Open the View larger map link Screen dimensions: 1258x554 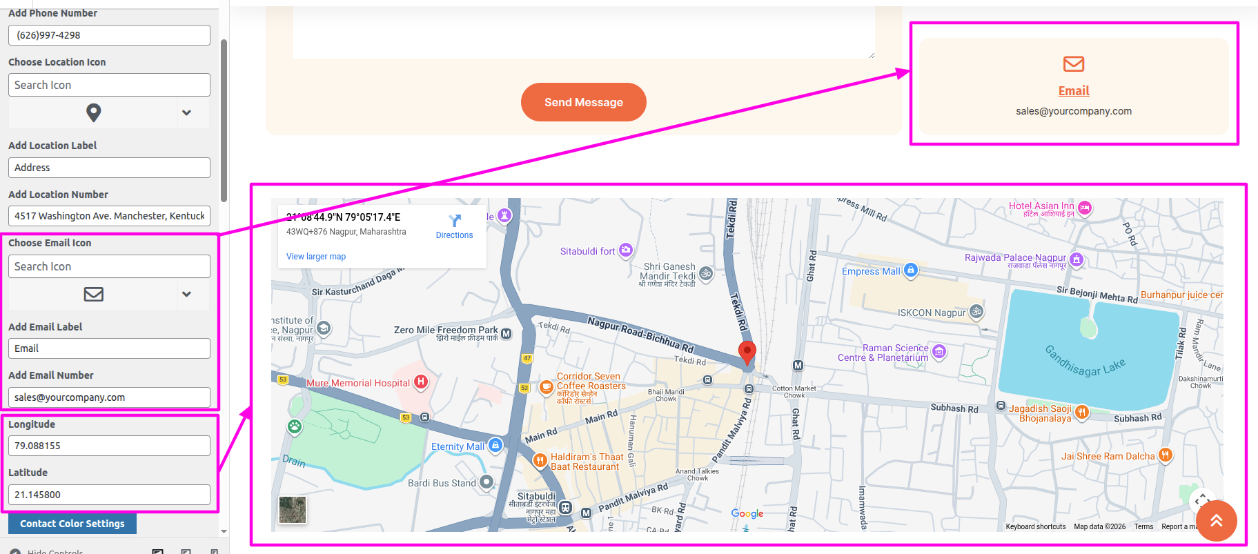point(316,257)
